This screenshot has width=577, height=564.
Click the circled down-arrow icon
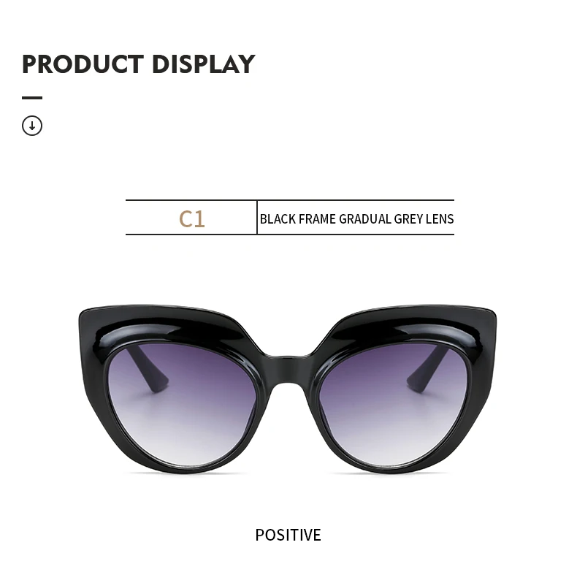[x=32, y=126]
